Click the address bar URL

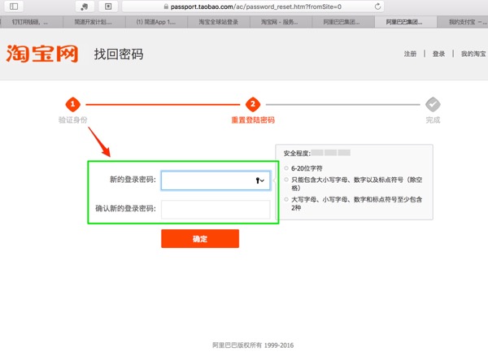tap(256, 7)
